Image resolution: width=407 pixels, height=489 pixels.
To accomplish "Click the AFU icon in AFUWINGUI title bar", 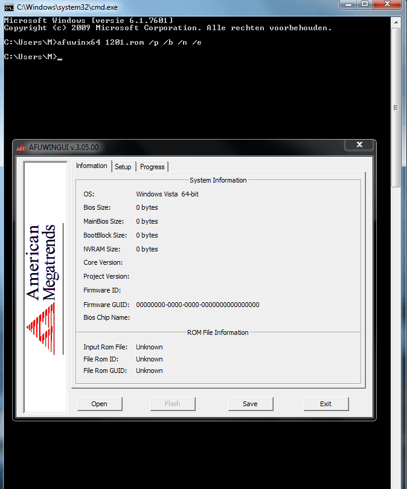I will coord(21,147).
